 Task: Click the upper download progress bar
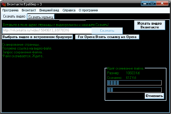[134, 83]
